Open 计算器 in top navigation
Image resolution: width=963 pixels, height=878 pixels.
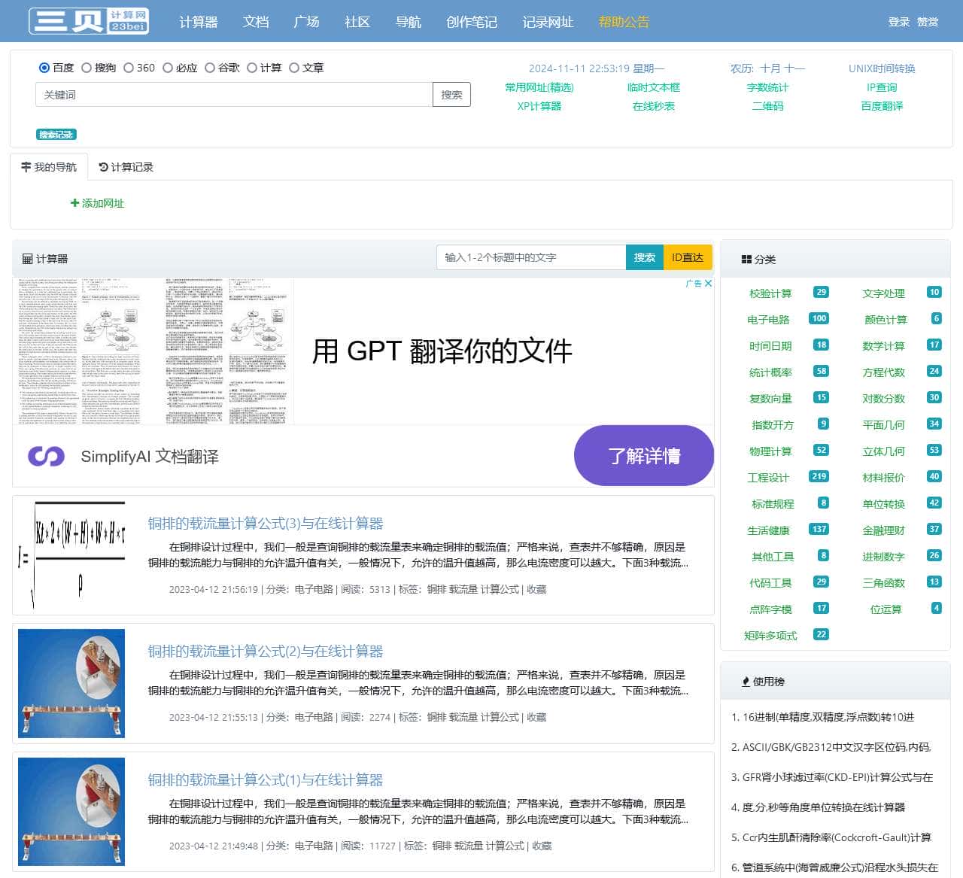199,22
